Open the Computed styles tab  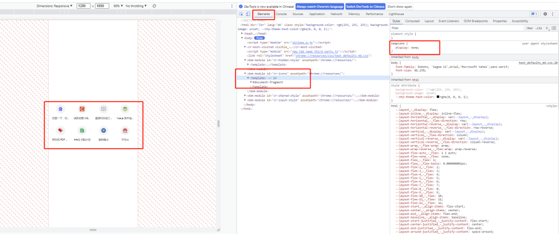(x=413, y=21)
